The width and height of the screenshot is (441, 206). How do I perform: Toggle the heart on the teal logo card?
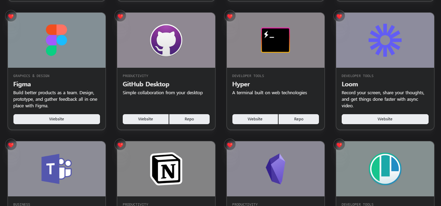tap(339, 144)
